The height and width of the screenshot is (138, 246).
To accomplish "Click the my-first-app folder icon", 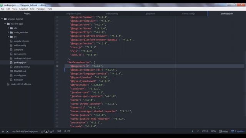I will pyautogui.click(x=8, y=24).
